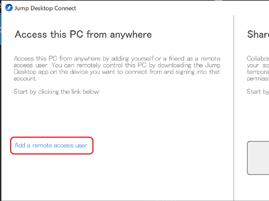Click the Jump Desktop Connect title bar icon
The height and width of the screenshot is (201, 269).
click(9, 8)
